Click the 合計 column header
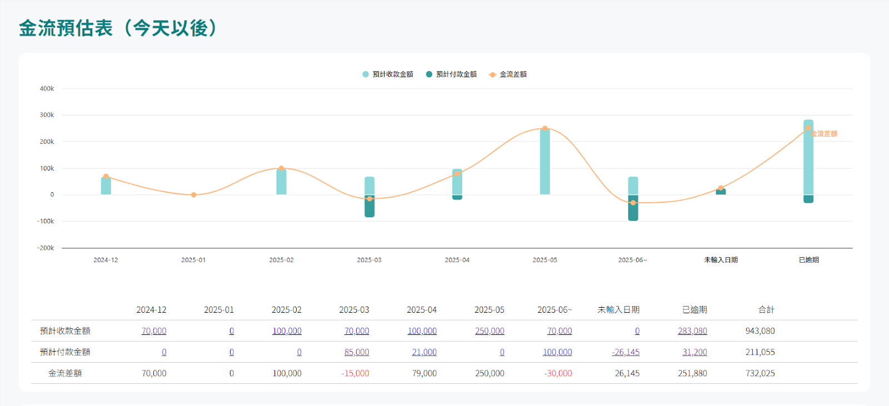 tap(767, 310)
